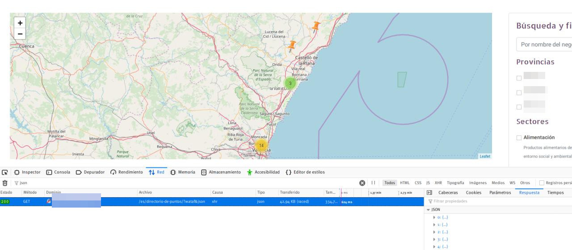Clear network log with trash icon
This screenshot has width=572, height=250.
(x=5, y=183)
